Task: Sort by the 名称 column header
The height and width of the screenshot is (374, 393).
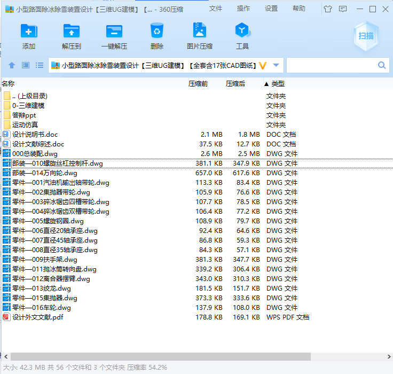Action: point(8,83)
